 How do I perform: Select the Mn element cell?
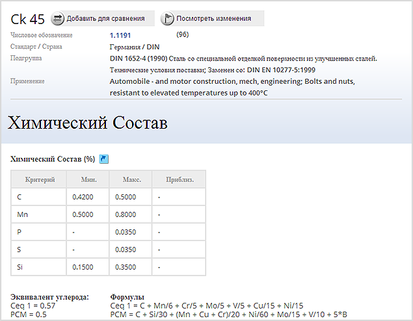[x=39, y=214]
